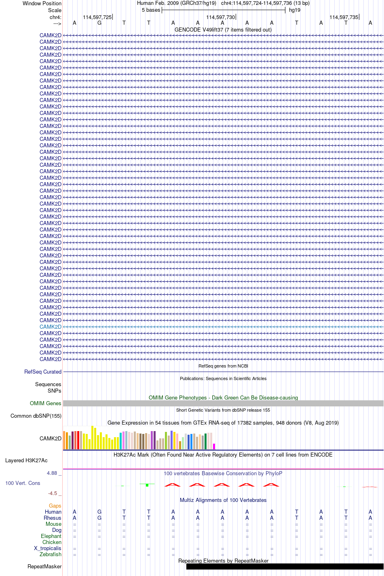Open 'Publications: Sequences in Scientific Articles' track title

[223, 378]
